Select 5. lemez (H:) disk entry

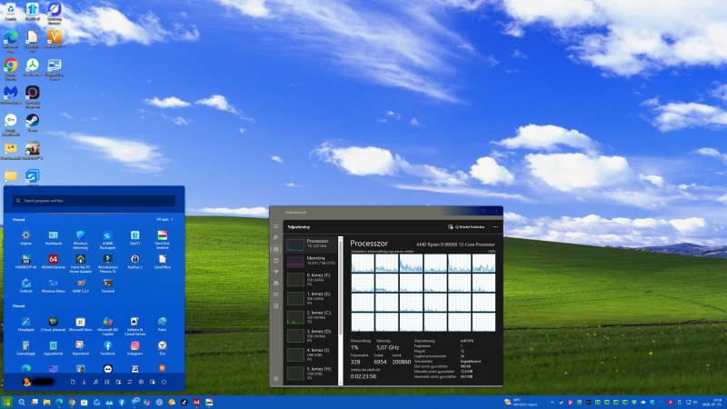[x=311, y=373]
